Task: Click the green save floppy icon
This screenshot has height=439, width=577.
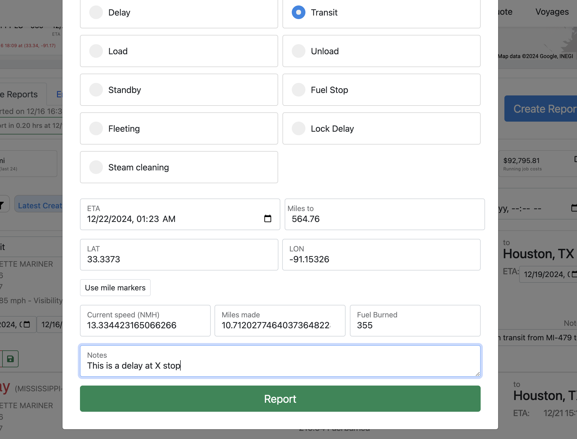Action: pyautogui.click(x=10, y=359)
